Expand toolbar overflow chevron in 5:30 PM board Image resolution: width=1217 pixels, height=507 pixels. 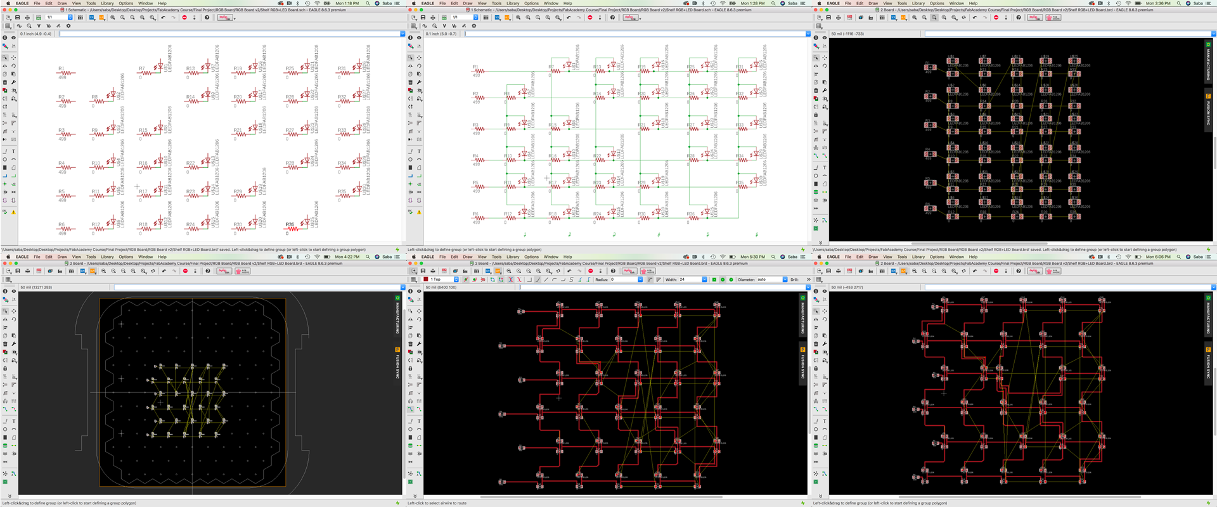point(809,279)
